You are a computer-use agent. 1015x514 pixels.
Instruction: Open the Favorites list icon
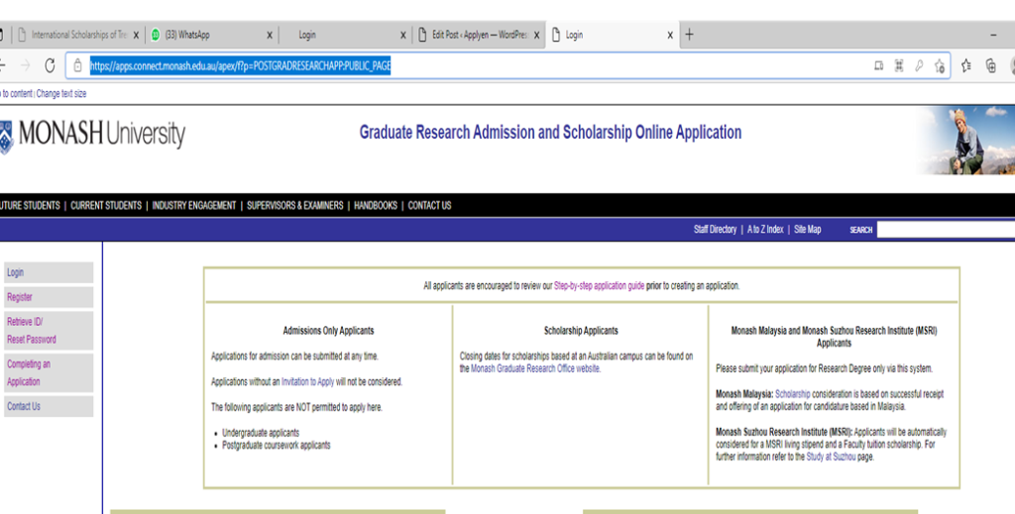[x=966, y=65]
